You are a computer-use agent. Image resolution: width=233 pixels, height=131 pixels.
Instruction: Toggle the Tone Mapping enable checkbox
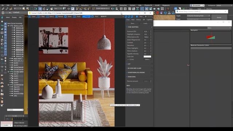coord(152,27)
